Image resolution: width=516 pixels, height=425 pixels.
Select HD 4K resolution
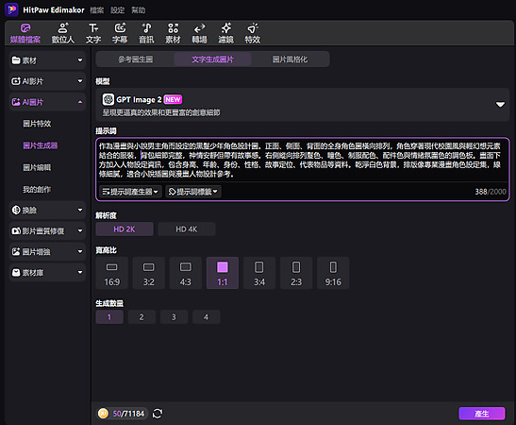[x=187, y=229]
